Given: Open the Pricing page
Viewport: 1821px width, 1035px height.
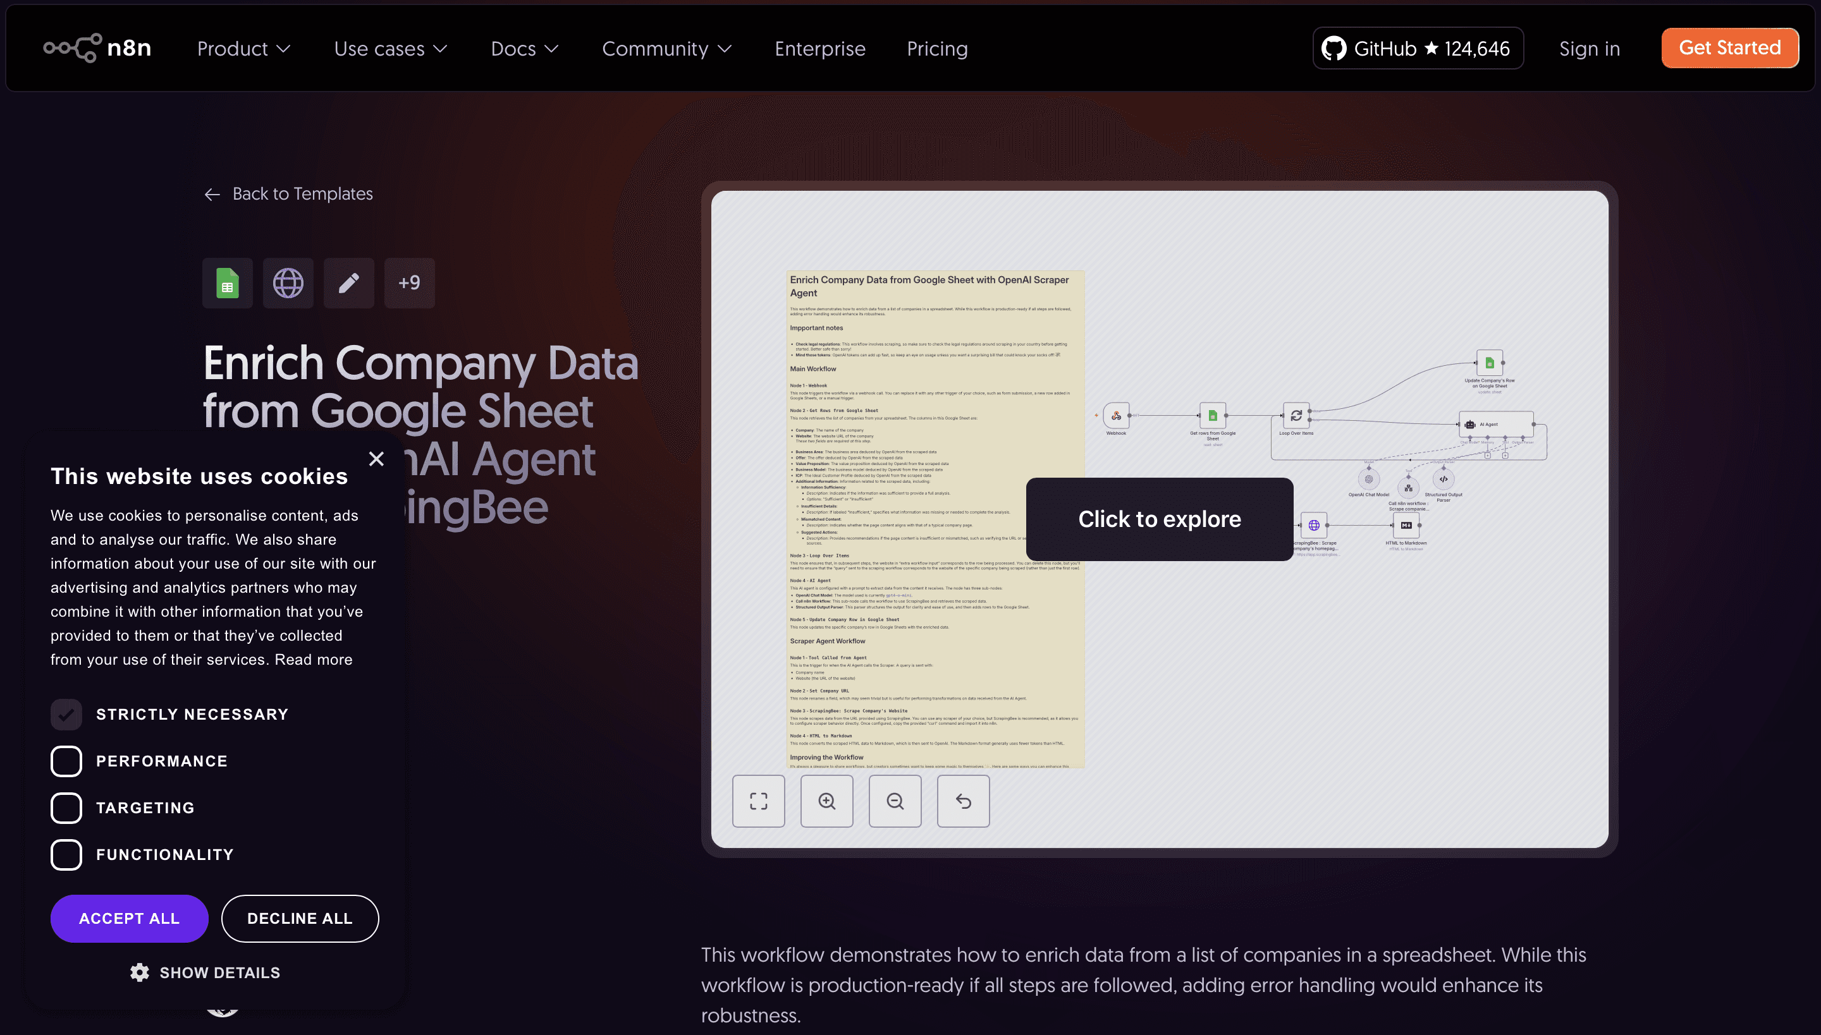Looking at the screenshot, I should [937, 48].
